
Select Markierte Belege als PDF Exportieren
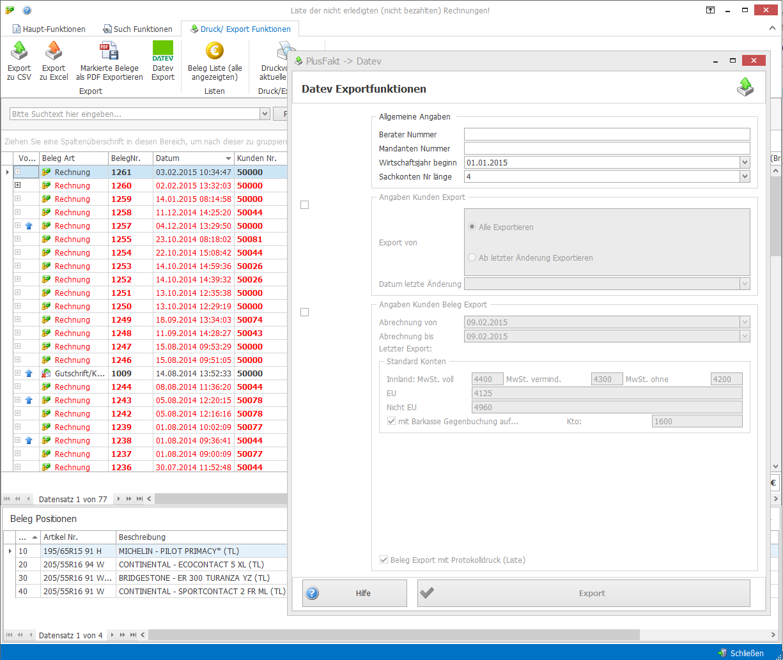pos(109,61)
